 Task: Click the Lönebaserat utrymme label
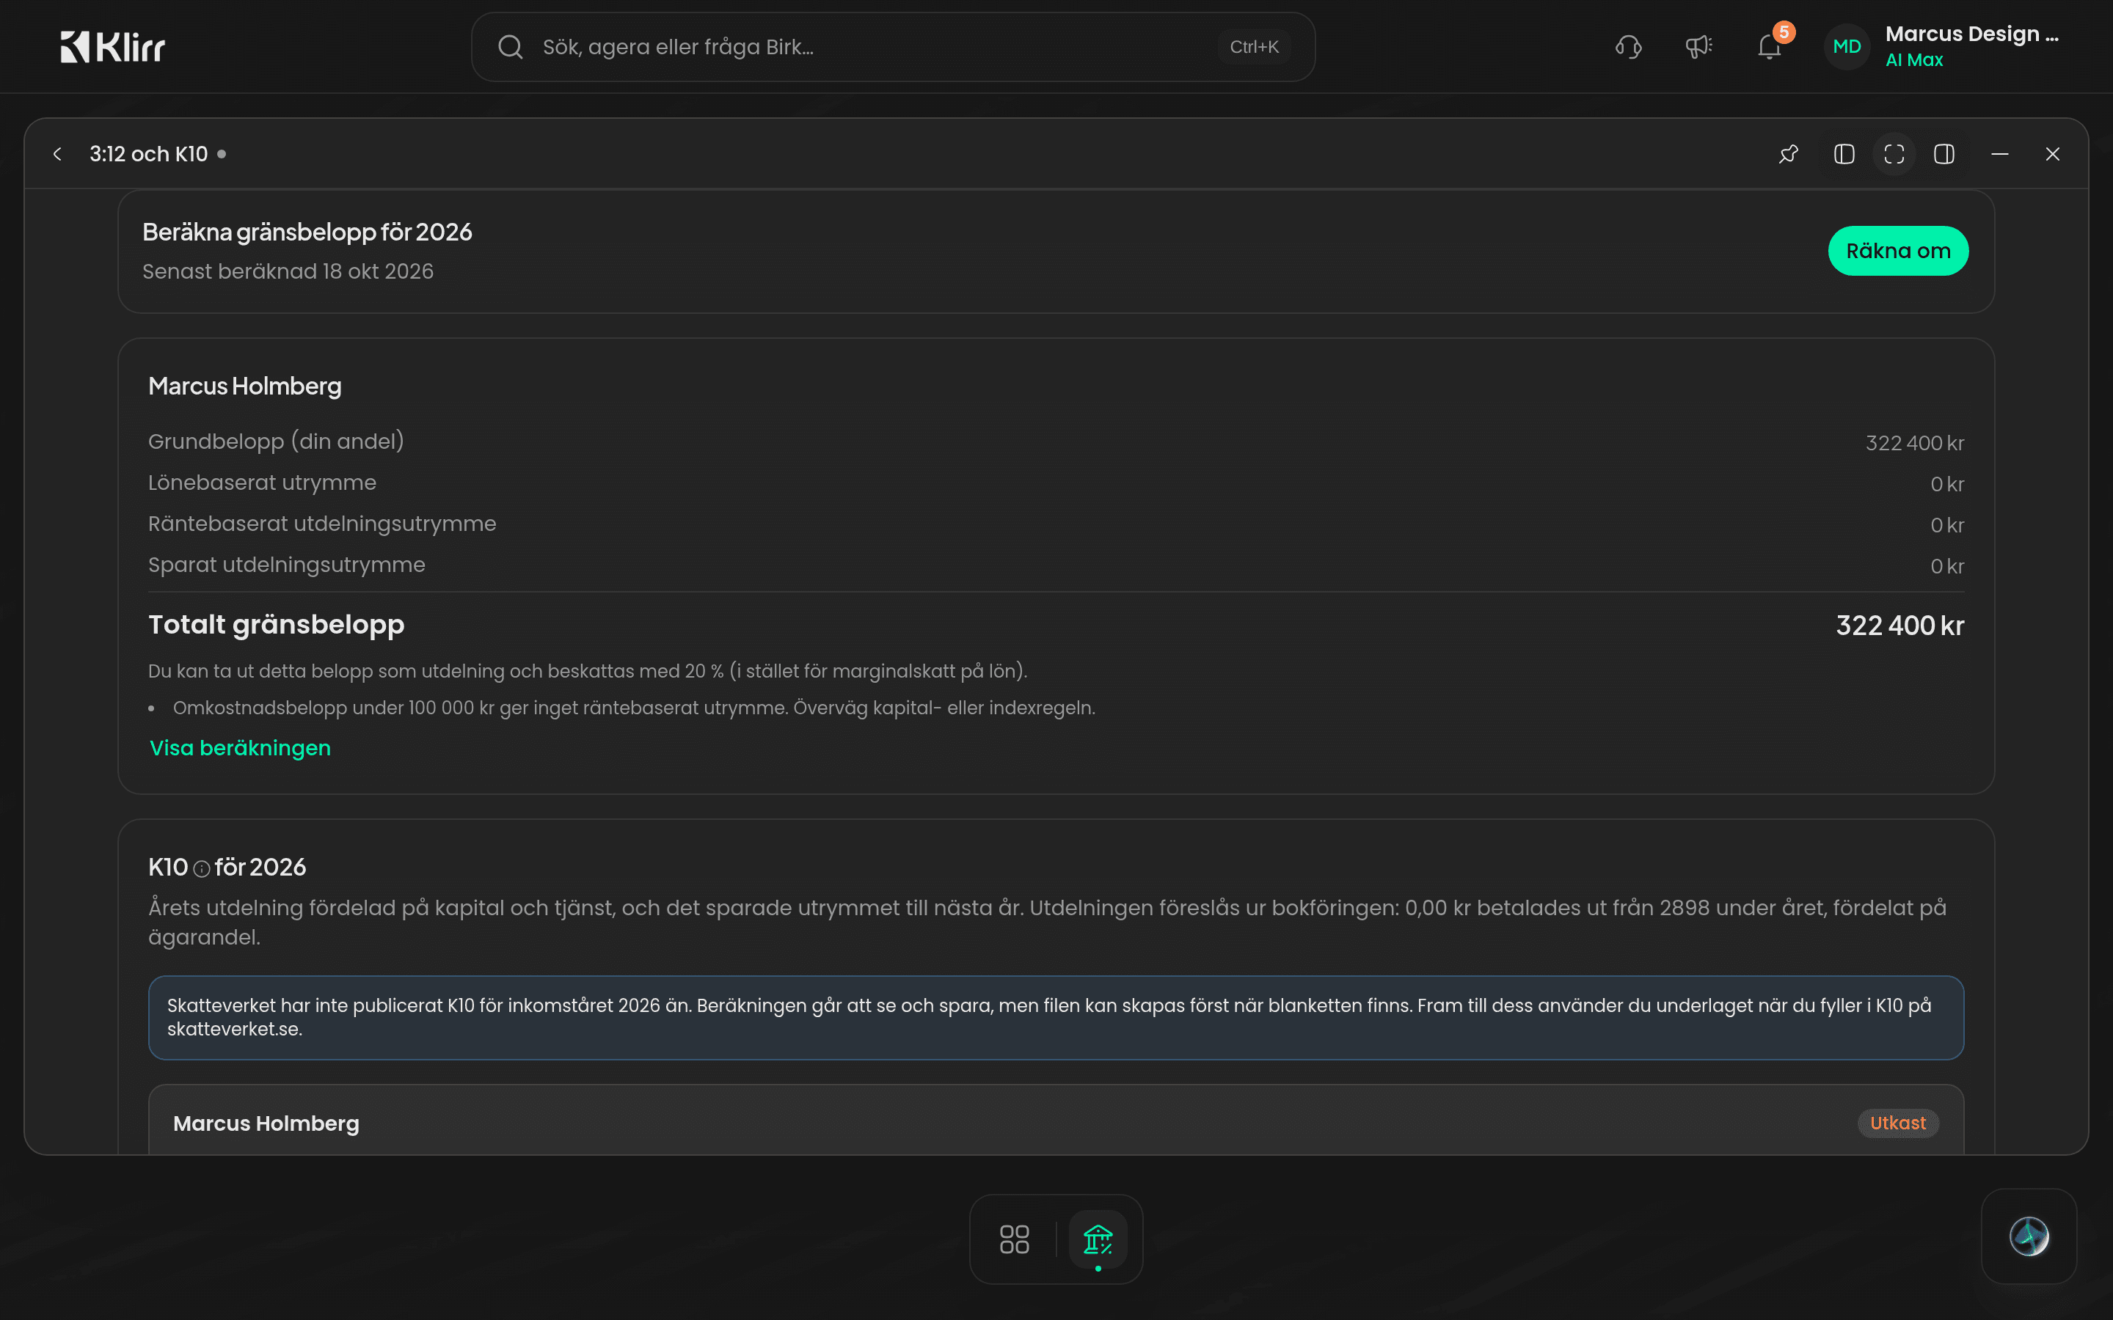(x=262, y=483)
